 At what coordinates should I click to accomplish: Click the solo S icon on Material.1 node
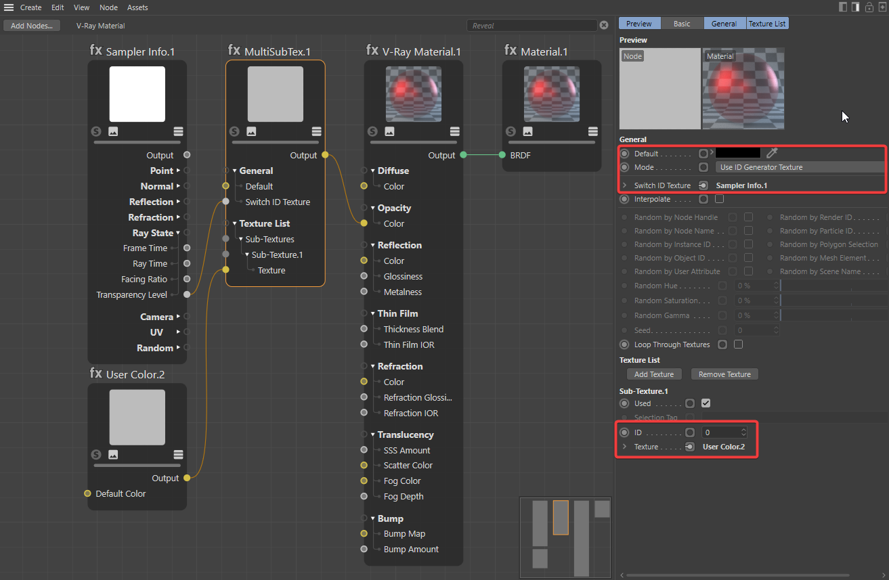(x=511, y=131)
